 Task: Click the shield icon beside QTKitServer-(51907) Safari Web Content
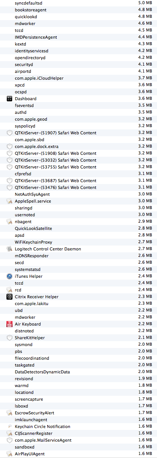pyautogui.click(x=10, y=133)
